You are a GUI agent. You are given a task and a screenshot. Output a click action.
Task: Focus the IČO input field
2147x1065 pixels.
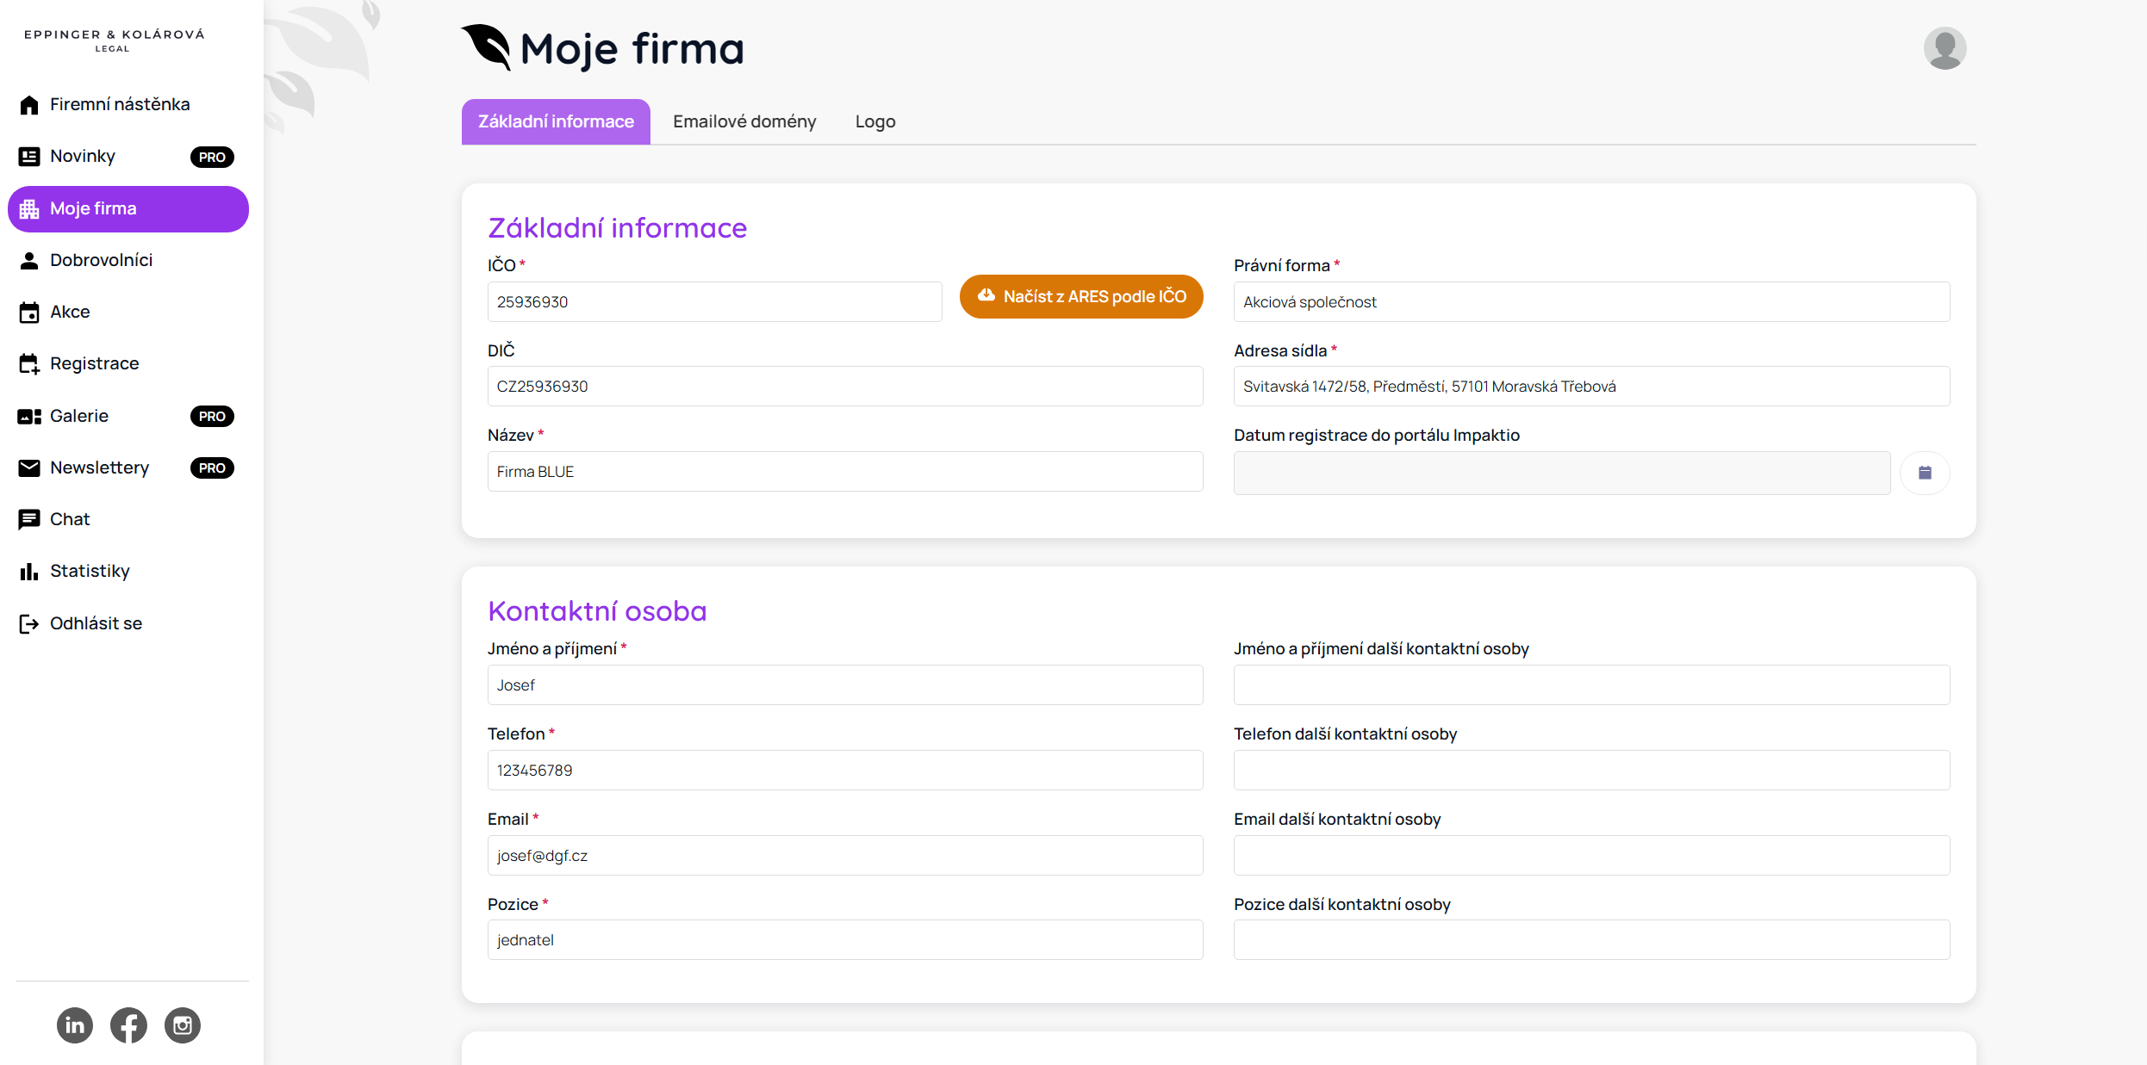pos(714,302)
